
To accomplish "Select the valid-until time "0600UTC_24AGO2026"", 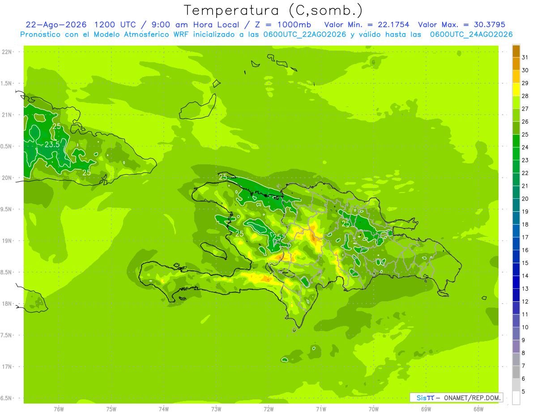I will point(471,34).
